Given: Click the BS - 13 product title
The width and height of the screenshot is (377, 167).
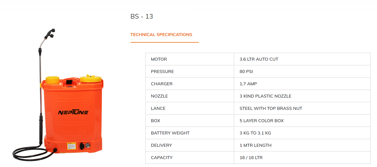Looking at the screenshot, I should coord(141,16).
